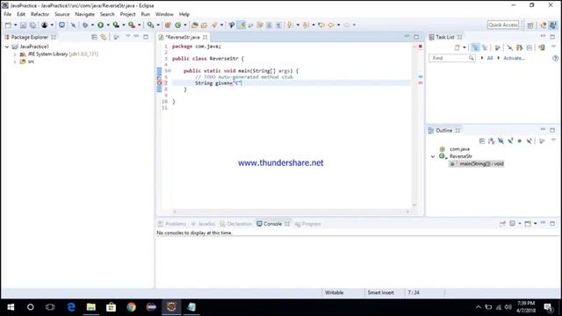The height and width of the screenshot is (316, 562).
Task: Run the program with green Run icon
Action: click(101, 25)
